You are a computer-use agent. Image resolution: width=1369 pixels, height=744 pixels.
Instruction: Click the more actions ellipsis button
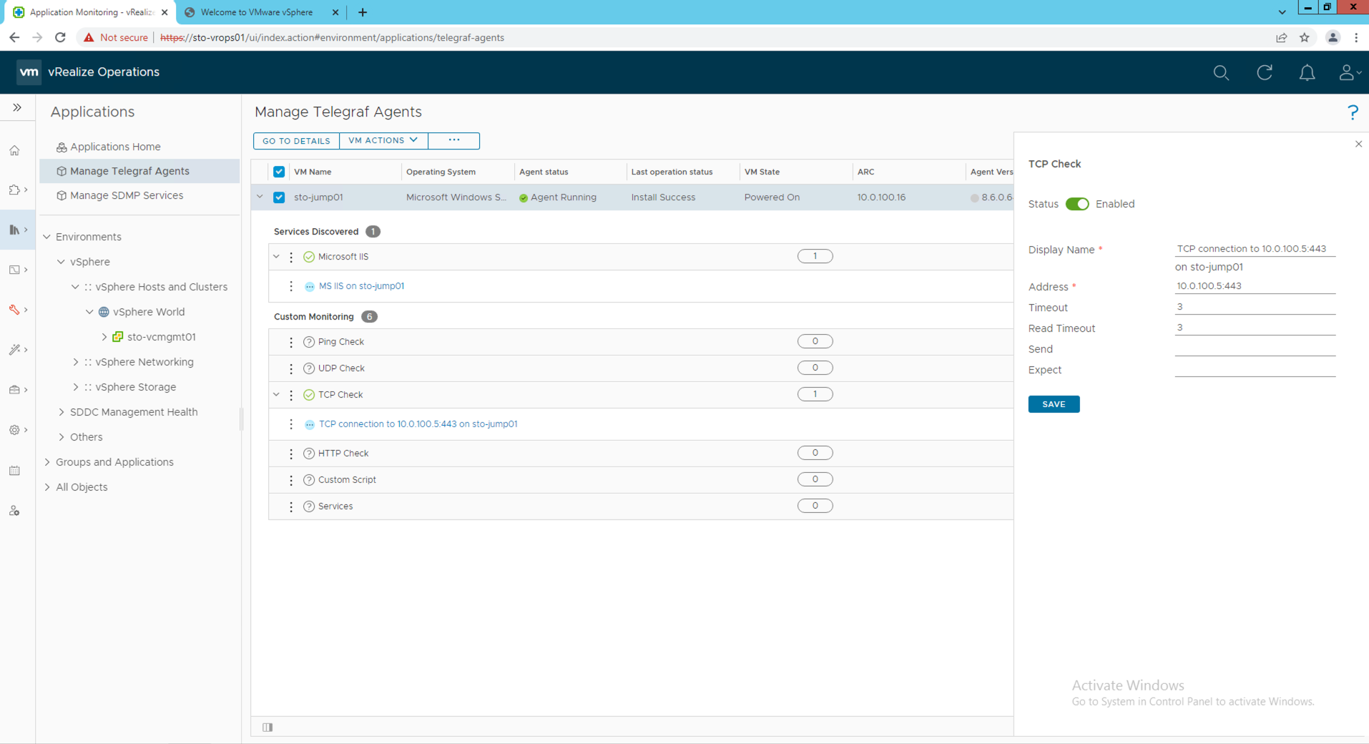[453, 141]
